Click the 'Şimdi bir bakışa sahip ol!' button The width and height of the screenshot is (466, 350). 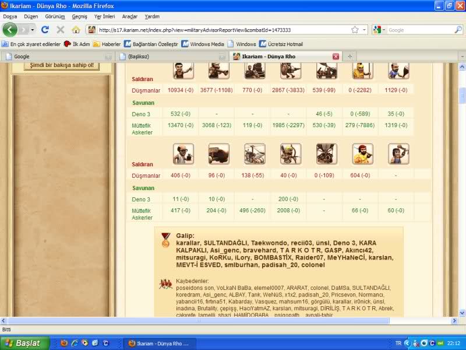(62, 65)
